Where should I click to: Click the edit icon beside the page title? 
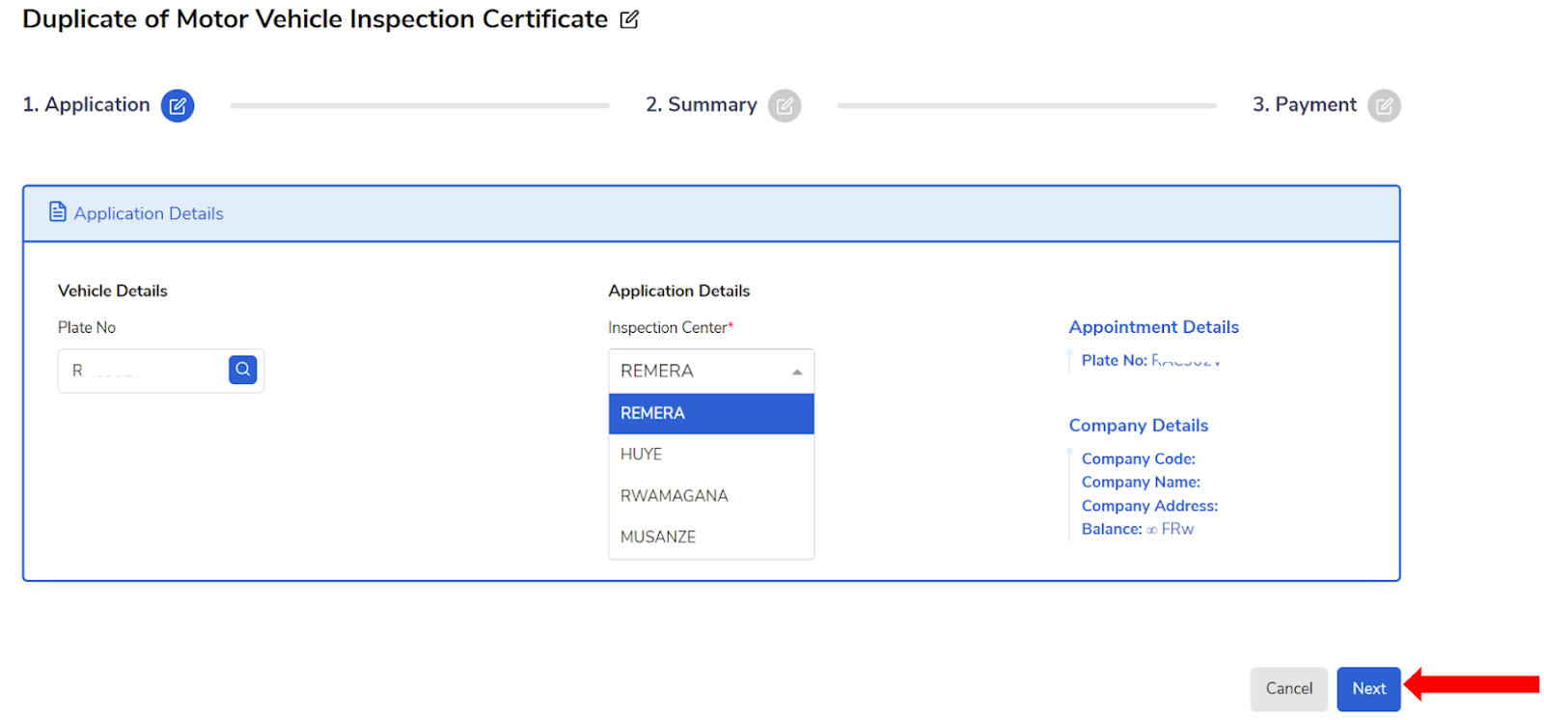click(x=629, y=19)
